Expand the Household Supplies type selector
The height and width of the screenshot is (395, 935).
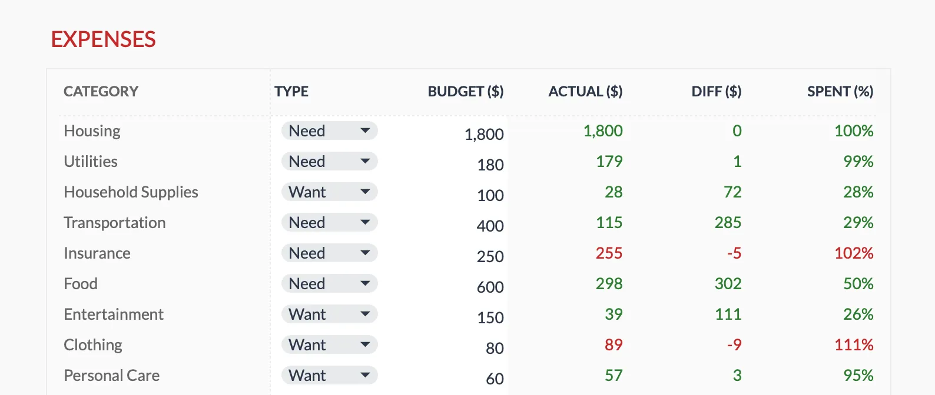(329, 192)
